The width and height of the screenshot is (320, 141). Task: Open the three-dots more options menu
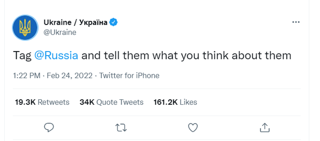pos(296,22)
